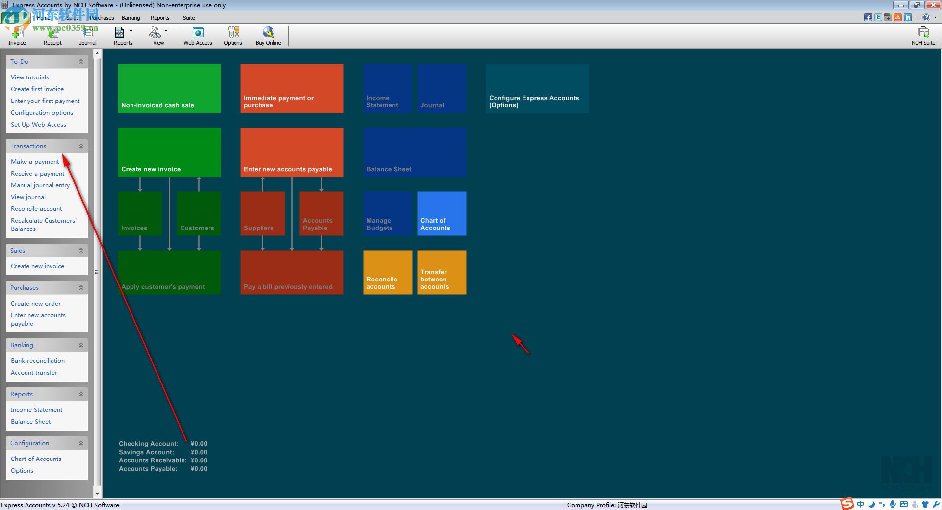
Task: Click the greyed IME user account icon
Action: (x=915, y=504)
